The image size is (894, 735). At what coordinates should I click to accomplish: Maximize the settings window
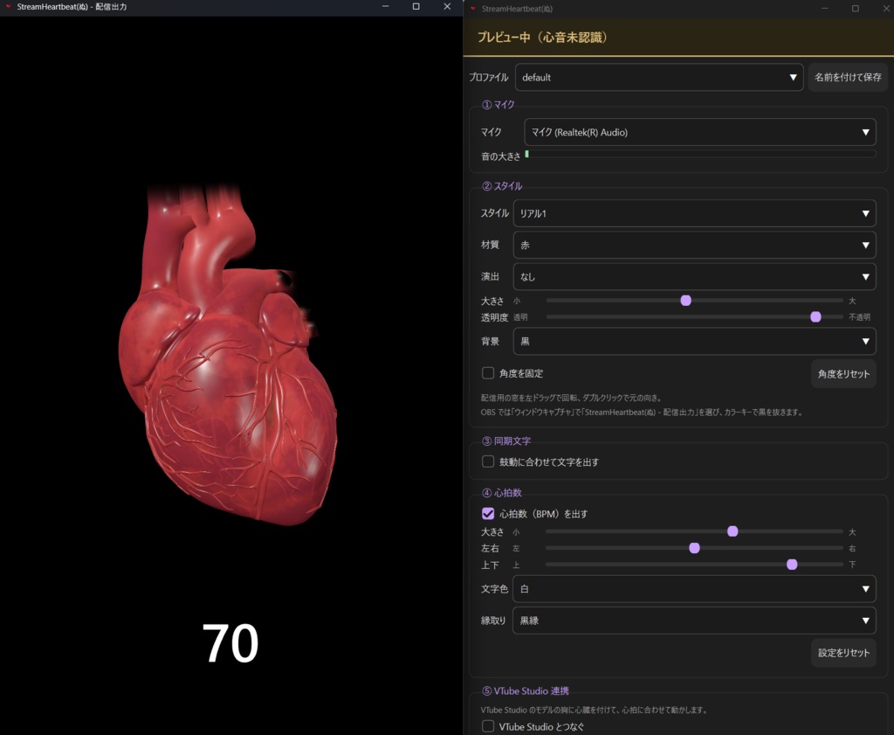(856, 9)
